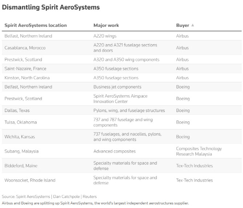Image resolution: width=243 pixels, height=208 pixels.
Task: Select the Airspace Innovation Center cell
Action: coord(120,99)
